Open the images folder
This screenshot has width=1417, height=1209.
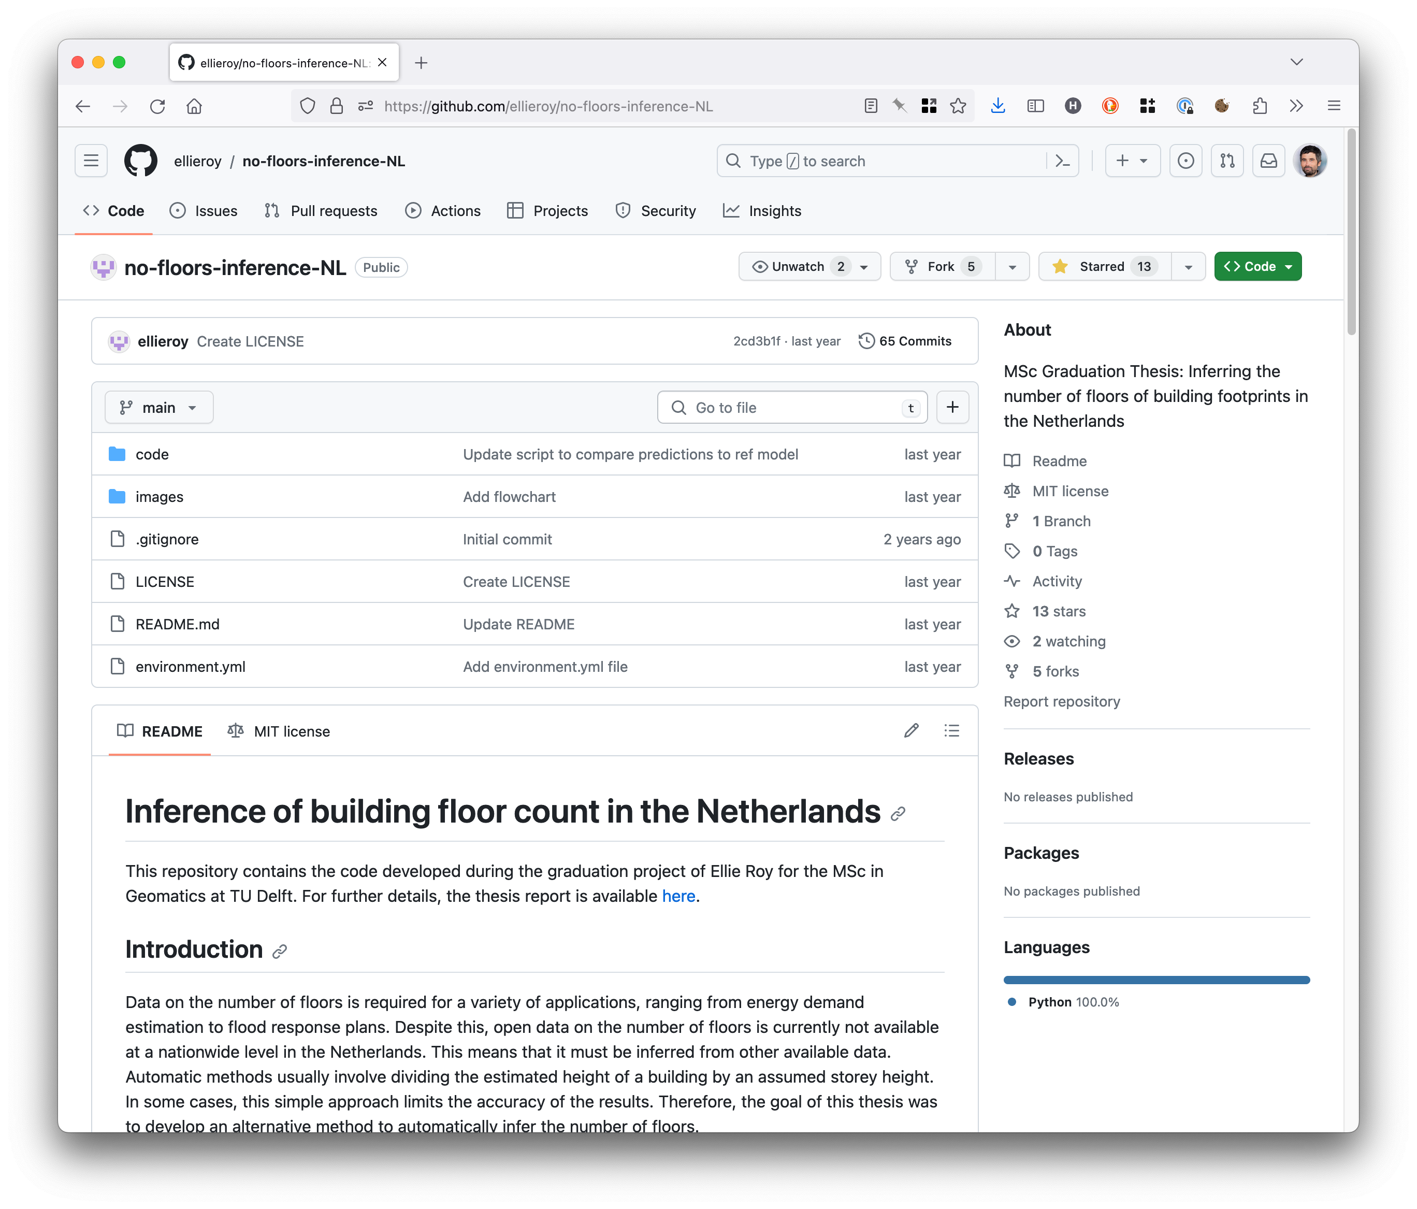coord(160,496)
